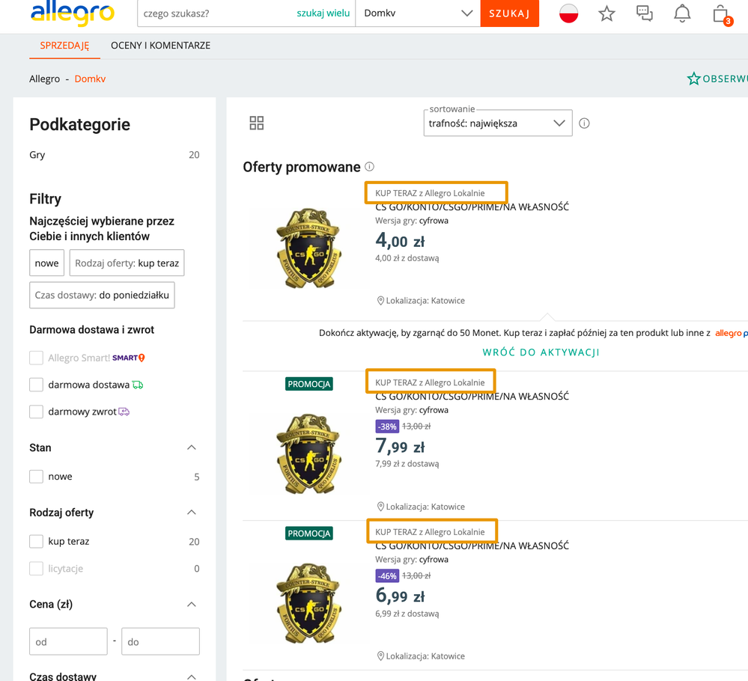Viewport: 748px width, 681px height.
Task: Apply Czas dostawy: do poniedziałku chip
Action: 102,295
